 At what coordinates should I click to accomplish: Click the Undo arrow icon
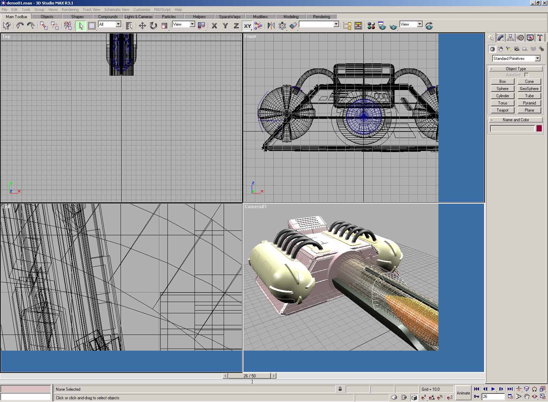click(x=20, y=26)
